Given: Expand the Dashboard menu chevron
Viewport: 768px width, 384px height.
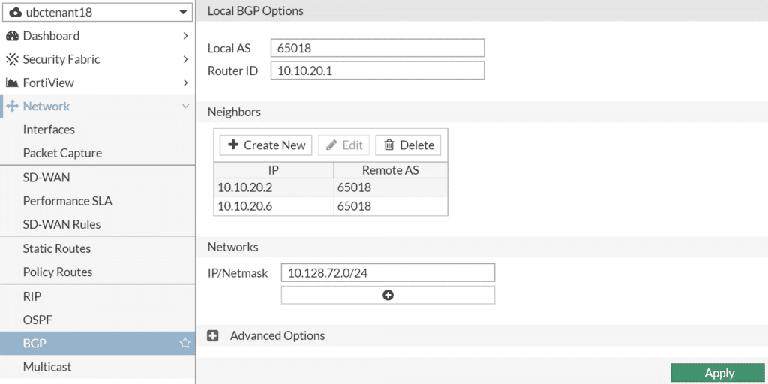Looking at the screenshot, I should 185,36.
